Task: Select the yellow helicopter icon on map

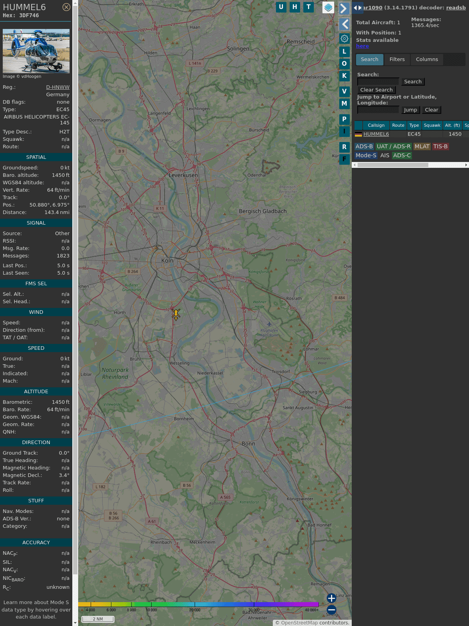Action: pos(176,314)
